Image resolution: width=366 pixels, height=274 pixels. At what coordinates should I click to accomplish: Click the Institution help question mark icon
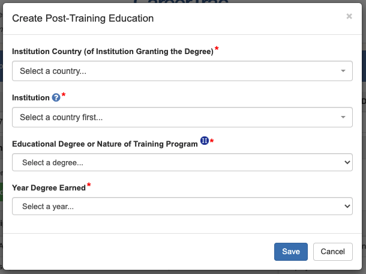click(56, 97)
